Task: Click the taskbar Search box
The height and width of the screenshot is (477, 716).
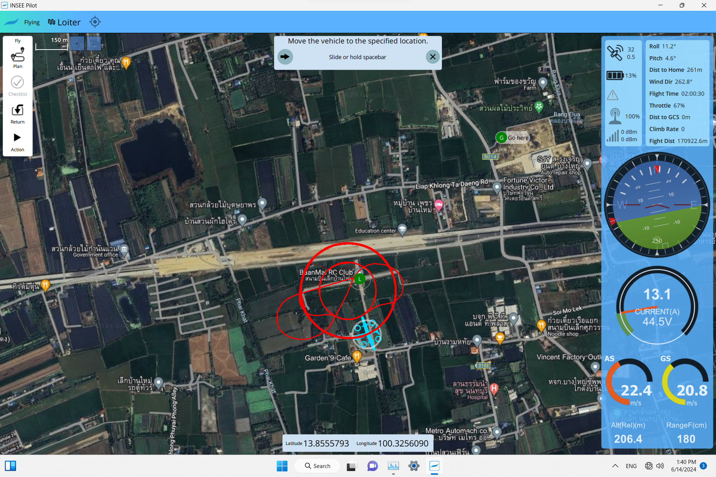Action: point(317,466)
